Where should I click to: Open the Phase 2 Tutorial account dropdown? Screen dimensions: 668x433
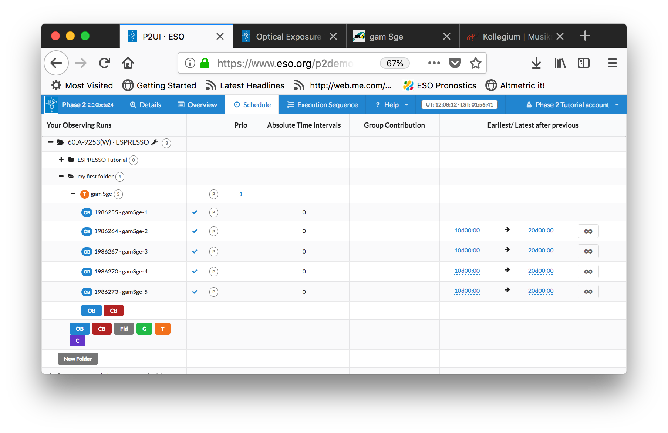pos(572,105)
